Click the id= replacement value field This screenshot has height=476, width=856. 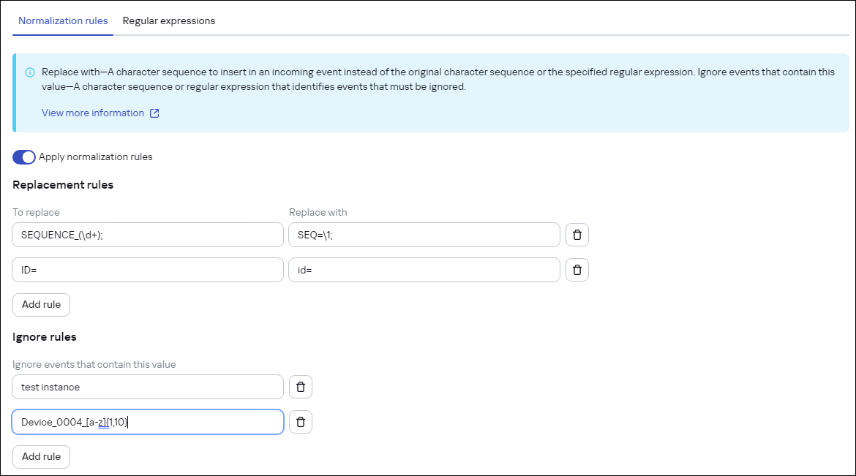pyautogui.click(x=424, y=270)
